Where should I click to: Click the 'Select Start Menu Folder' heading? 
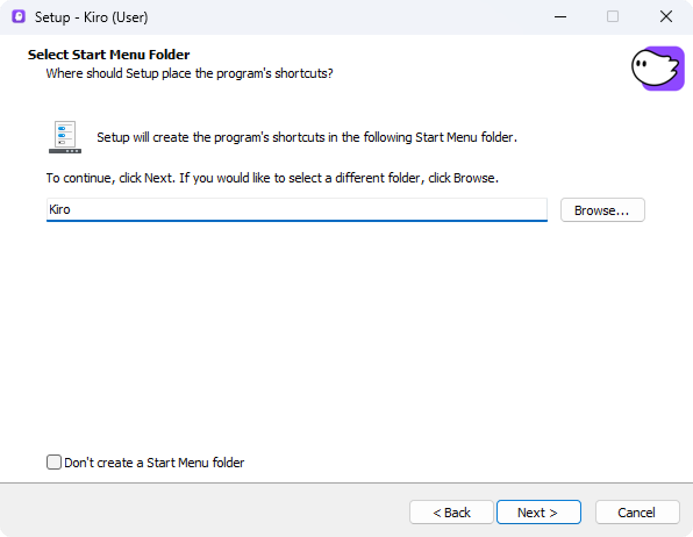click(109, 55)
